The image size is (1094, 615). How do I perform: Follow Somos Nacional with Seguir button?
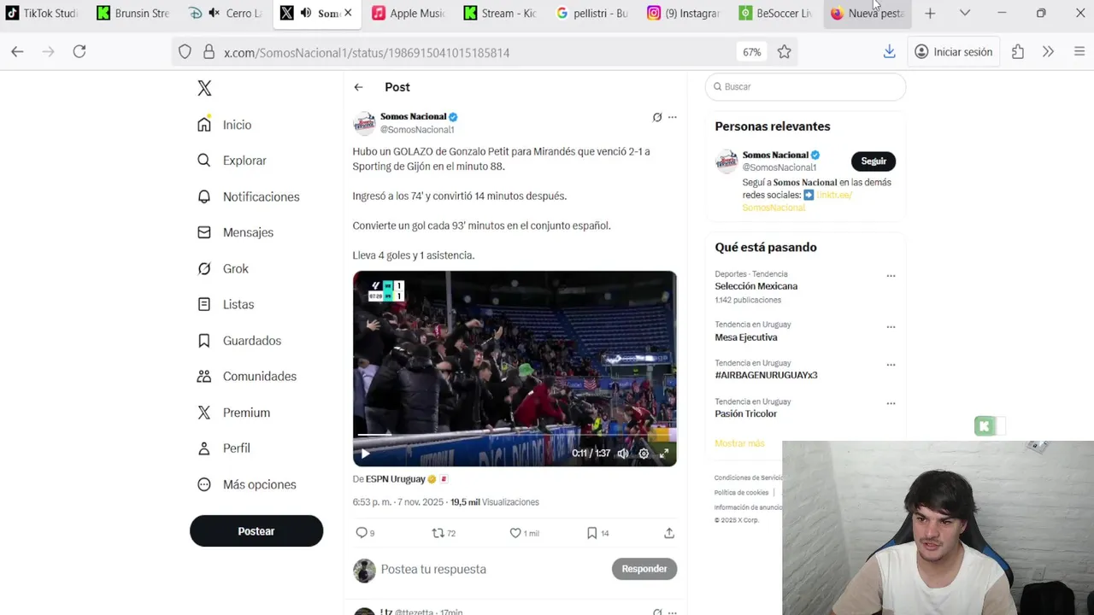pyautogui.click(x=873, y=161)
